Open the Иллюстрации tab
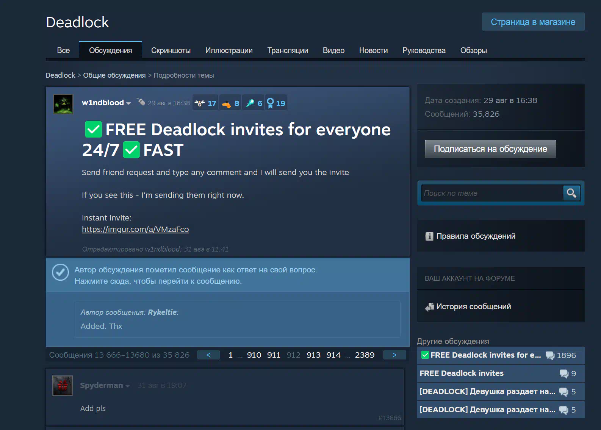This screenshot has width=601, height=430. 229,50
